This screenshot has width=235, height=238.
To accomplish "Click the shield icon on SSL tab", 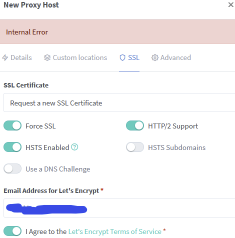I will [122, 57].
